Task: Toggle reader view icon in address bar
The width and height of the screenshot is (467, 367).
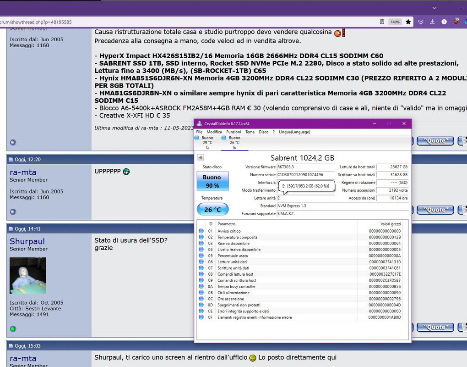Action: (382, 22)
